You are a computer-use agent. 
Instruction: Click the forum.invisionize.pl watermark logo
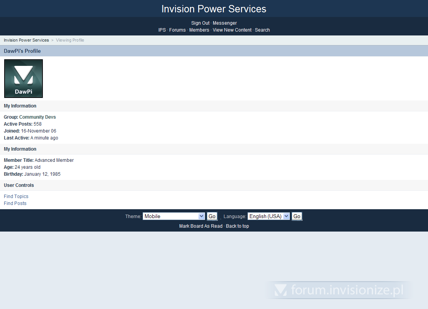[339, 290]
